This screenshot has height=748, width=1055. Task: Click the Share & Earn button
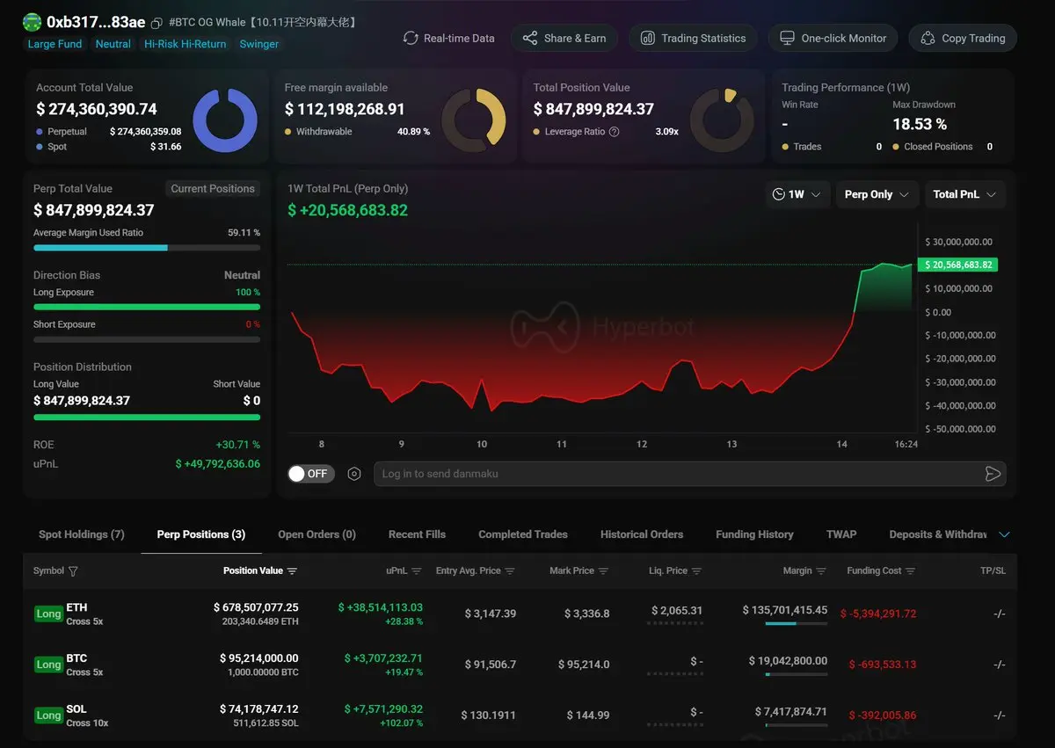564,38
